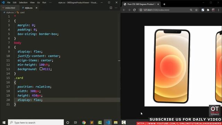Bookmark this page with the star icon
The image size is (222, 125).
click(x=196, y=10)
